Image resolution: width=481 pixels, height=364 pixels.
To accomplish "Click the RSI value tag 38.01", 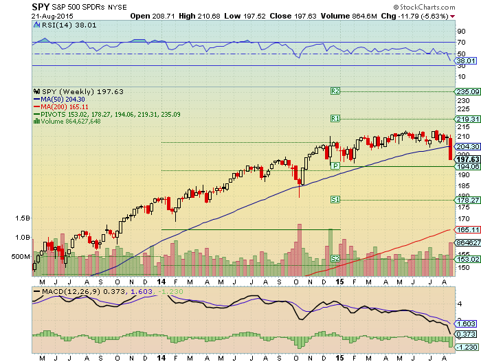I will (466, 60).
